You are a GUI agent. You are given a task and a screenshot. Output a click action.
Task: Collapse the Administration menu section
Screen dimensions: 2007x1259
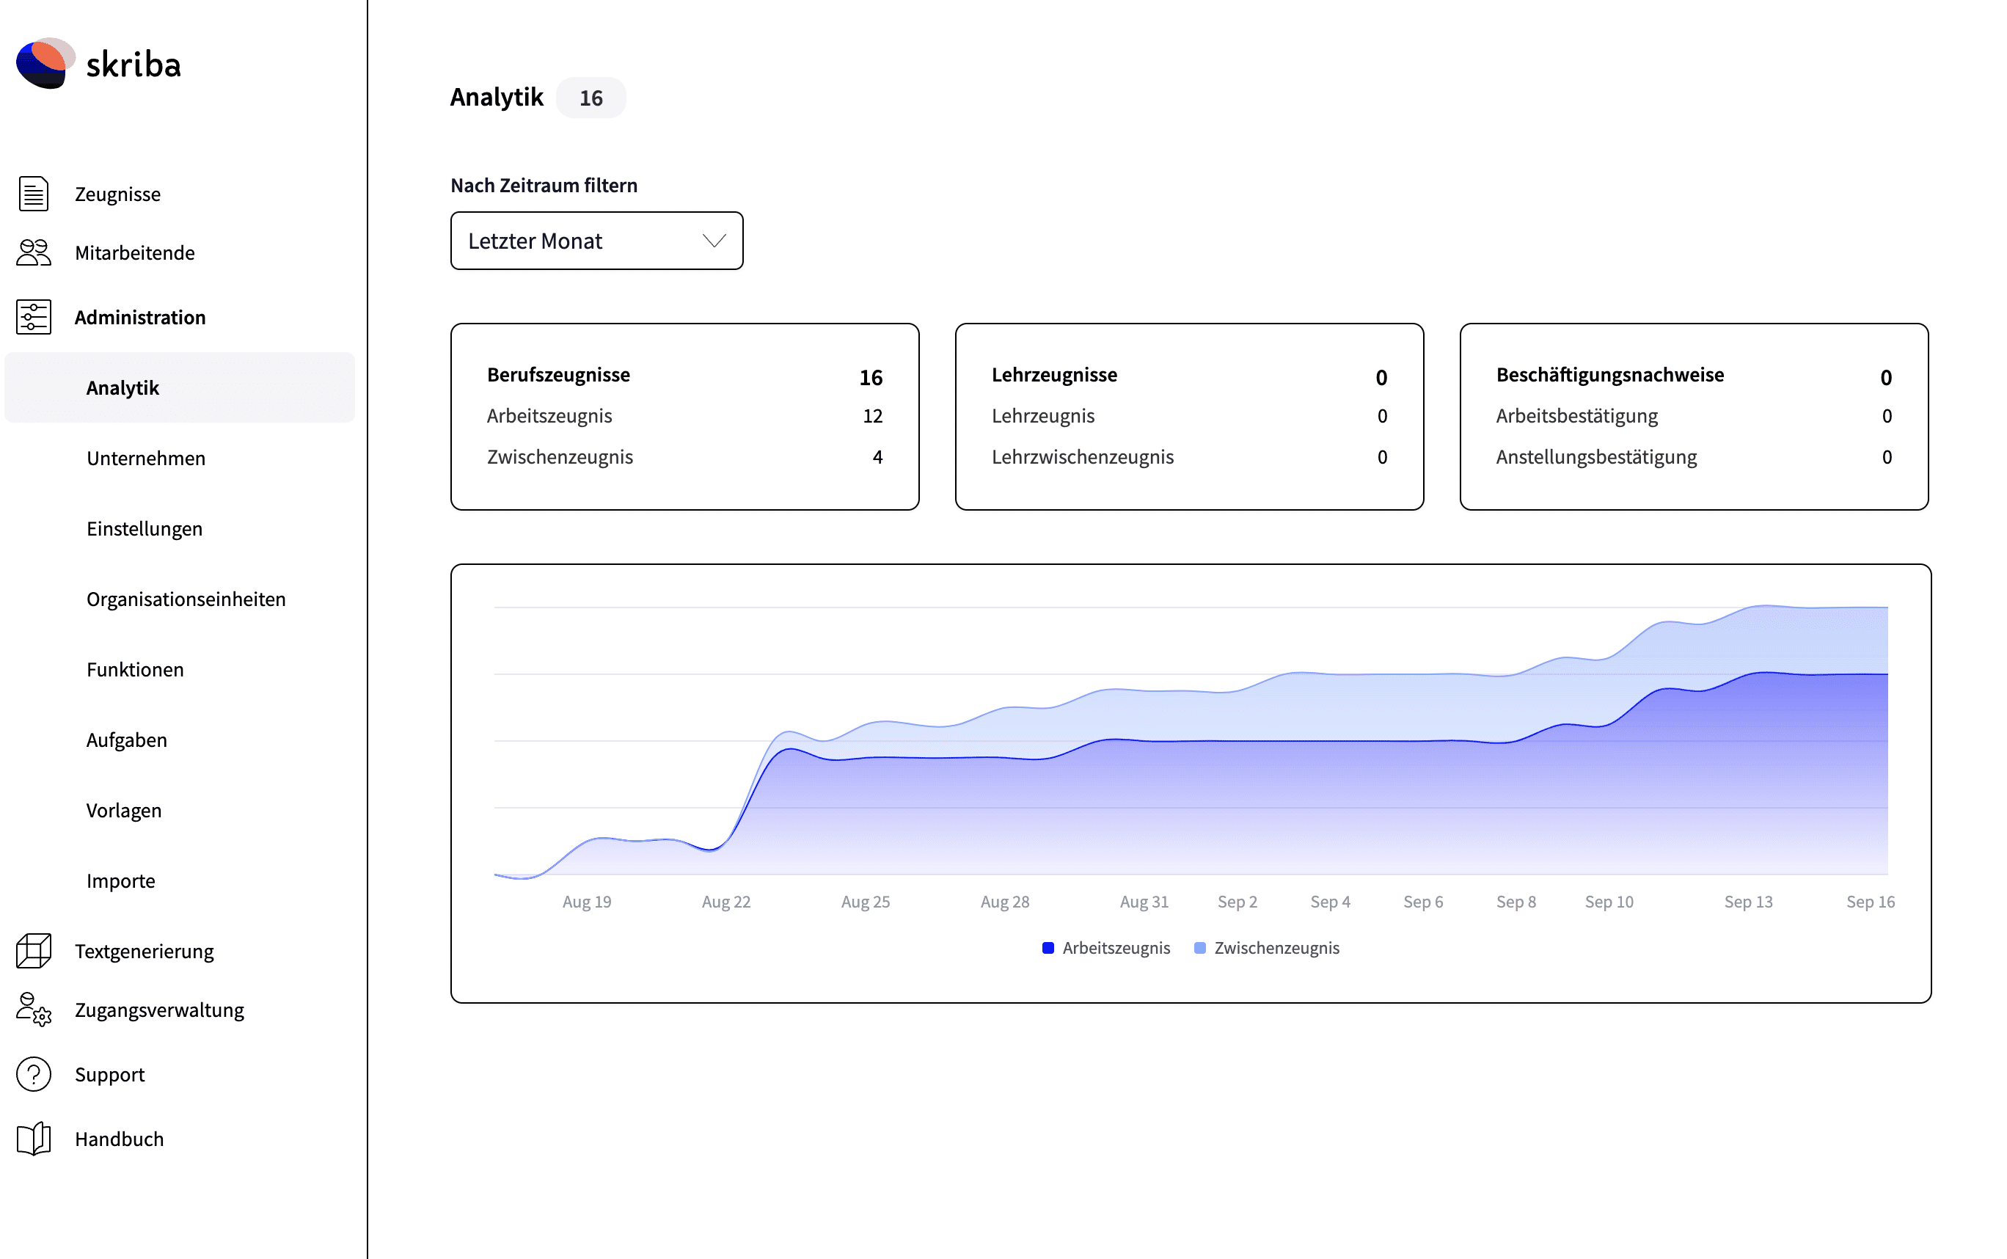coord(140,317)
